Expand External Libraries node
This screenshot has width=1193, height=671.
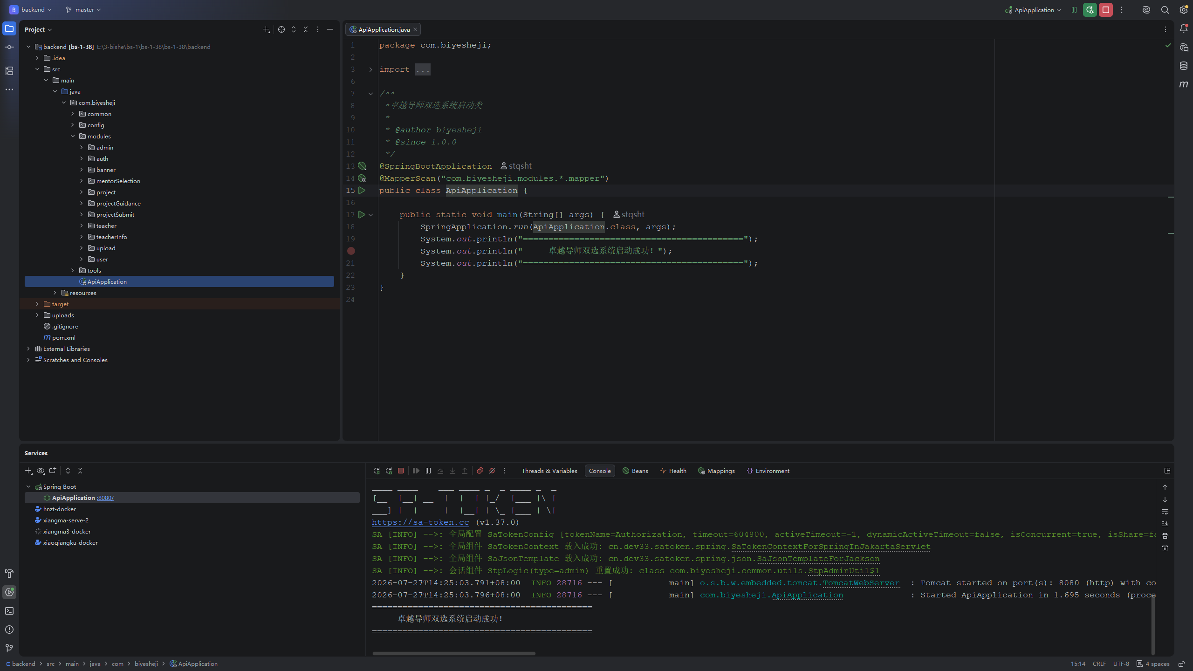click(28, 349)
